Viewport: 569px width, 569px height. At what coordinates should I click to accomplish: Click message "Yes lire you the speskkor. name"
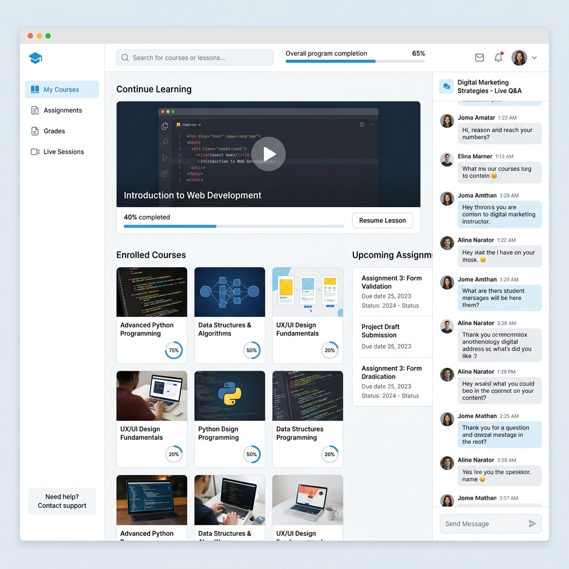coord(500,476)
